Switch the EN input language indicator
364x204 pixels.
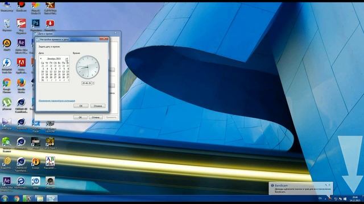320,198
